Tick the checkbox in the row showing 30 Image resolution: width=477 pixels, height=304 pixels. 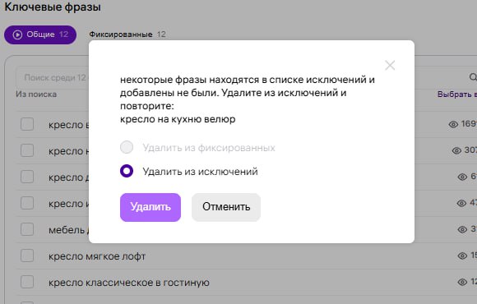click(x=27, y=150)
